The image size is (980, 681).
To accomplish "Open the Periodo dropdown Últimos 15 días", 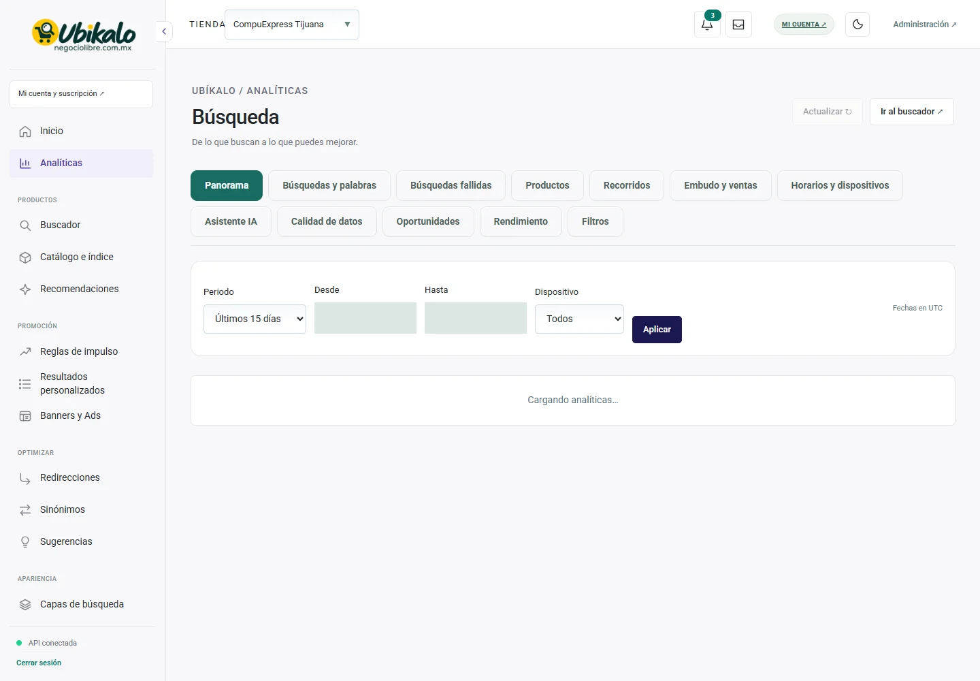I will click(x=255, y=319).
